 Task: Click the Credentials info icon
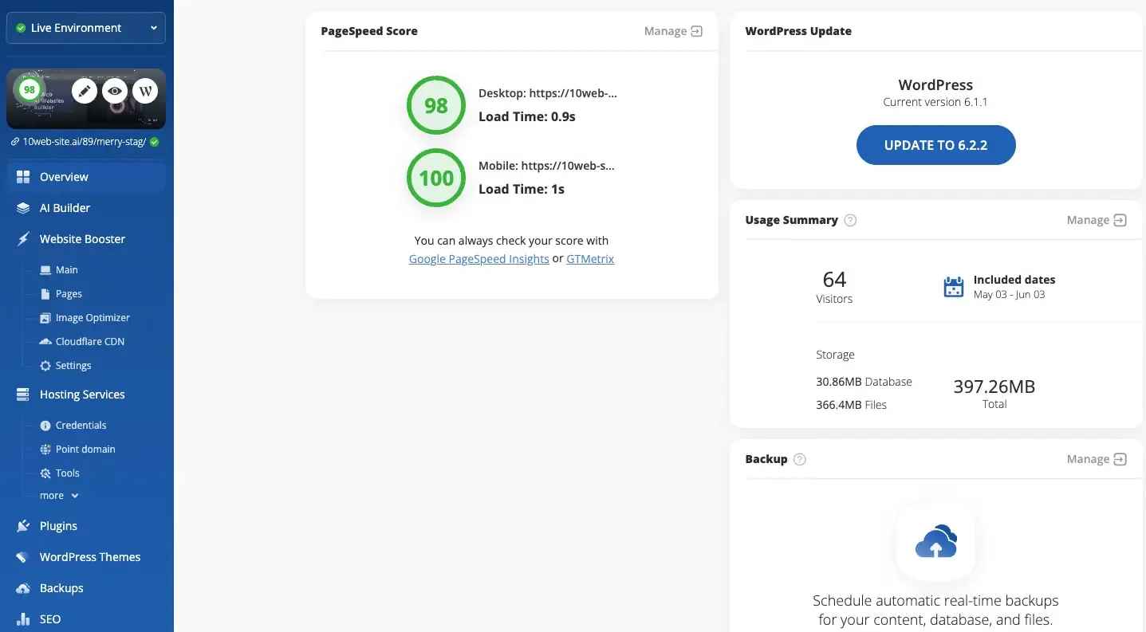pos(45,426)
